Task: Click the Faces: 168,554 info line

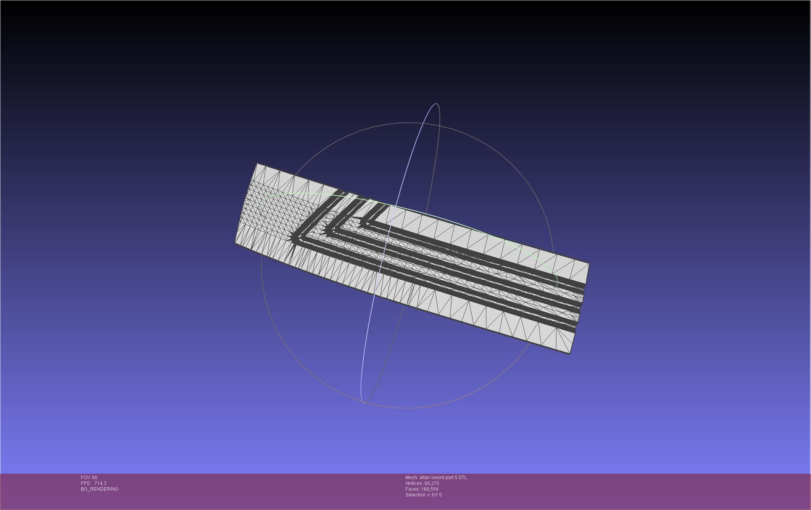Action: pyautogui.click(x=421, y=489)
